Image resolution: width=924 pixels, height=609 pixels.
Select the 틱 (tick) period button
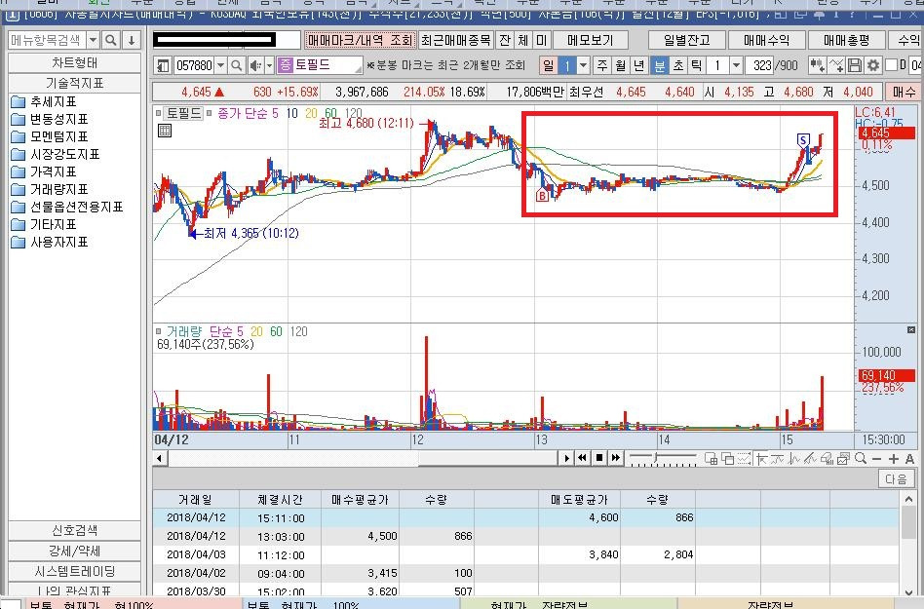pyautogui.click(x=696, y=64)
